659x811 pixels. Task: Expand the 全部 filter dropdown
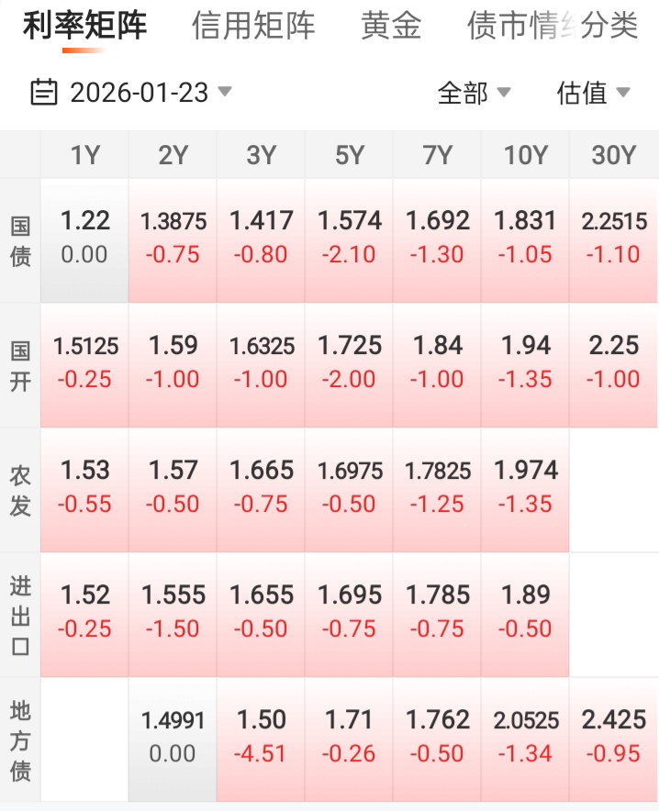coord(474,93)
